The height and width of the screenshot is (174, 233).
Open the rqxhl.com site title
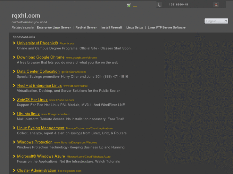(x=26, y=16)
